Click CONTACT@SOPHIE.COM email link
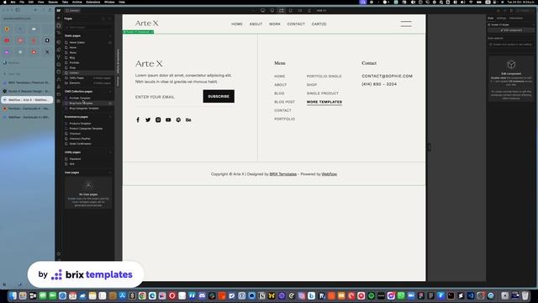Screen dimensions: 538x303 tap(387, 76)
